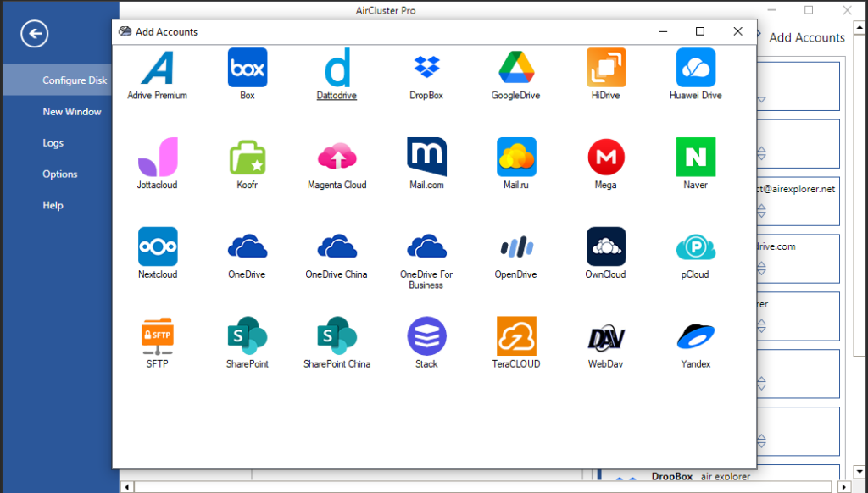Pick the OneDrive China icon
This screenshot has width=868, height=493.
click(x=337, y=246)
